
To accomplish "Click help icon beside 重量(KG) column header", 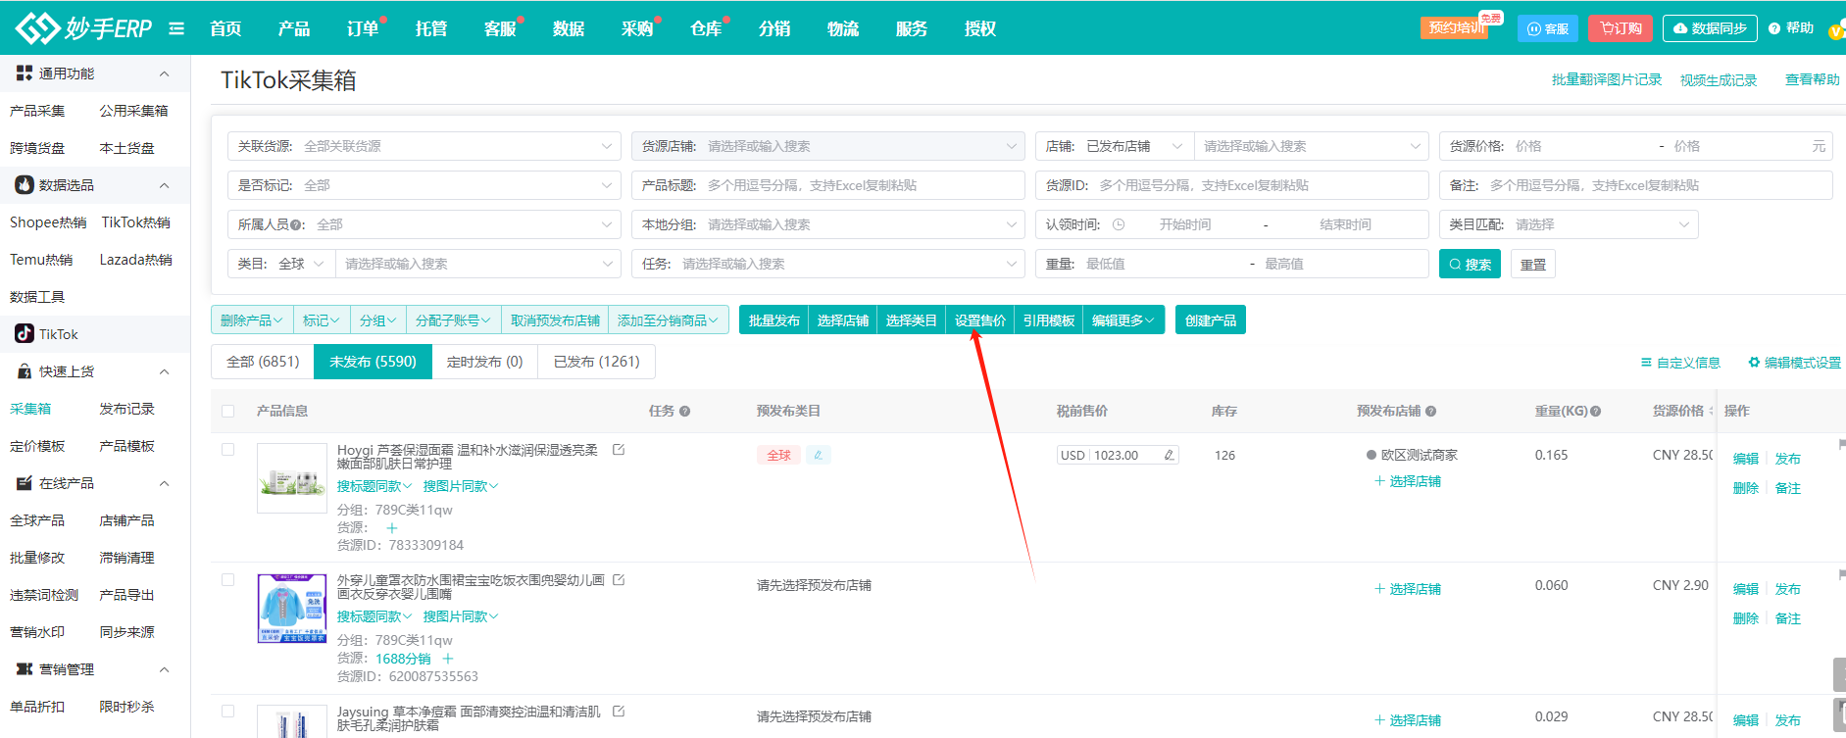I will pyautogui.click(x=1596, y=412).
